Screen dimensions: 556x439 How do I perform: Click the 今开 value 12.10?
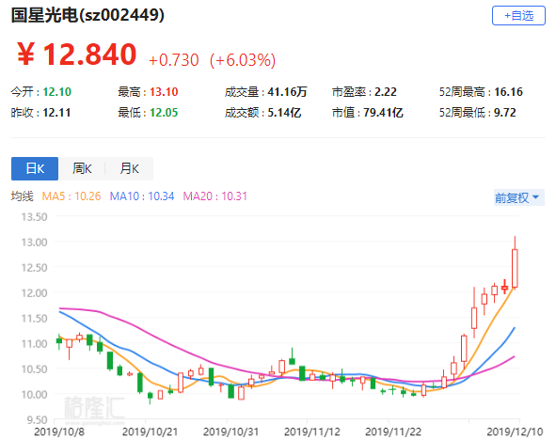[x=57, y=92]
